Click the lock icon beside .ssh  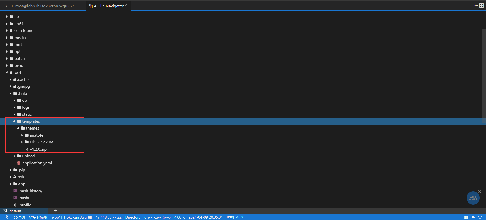click(x=15, y=177)
